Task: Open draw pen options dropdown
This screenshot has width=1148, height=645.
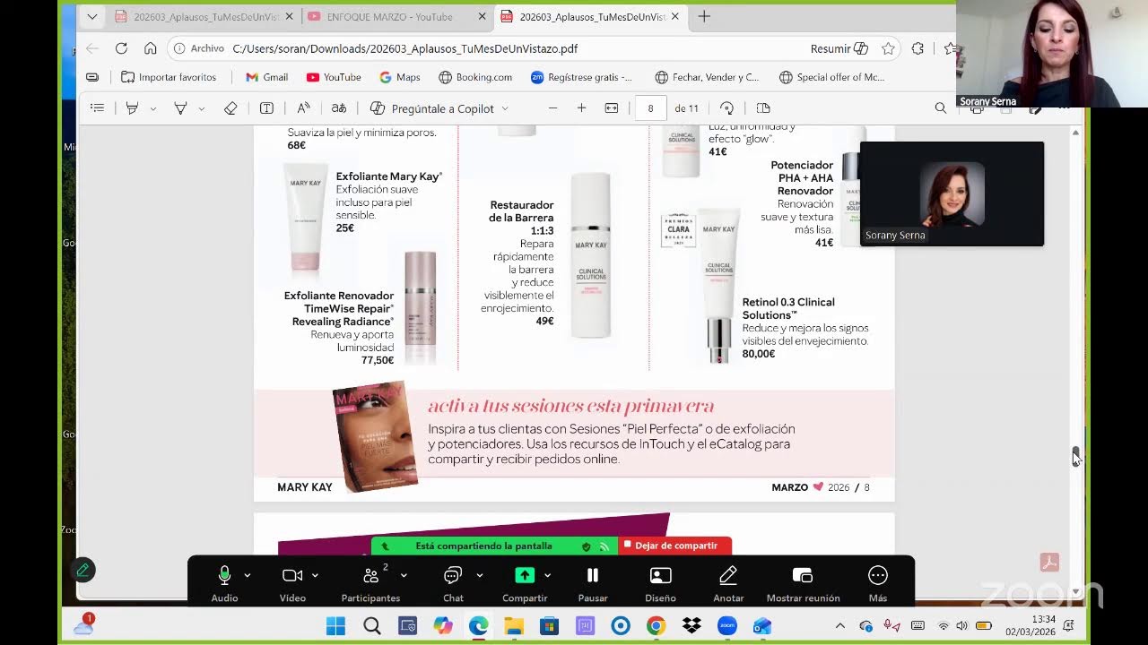Action: [202, 109]
